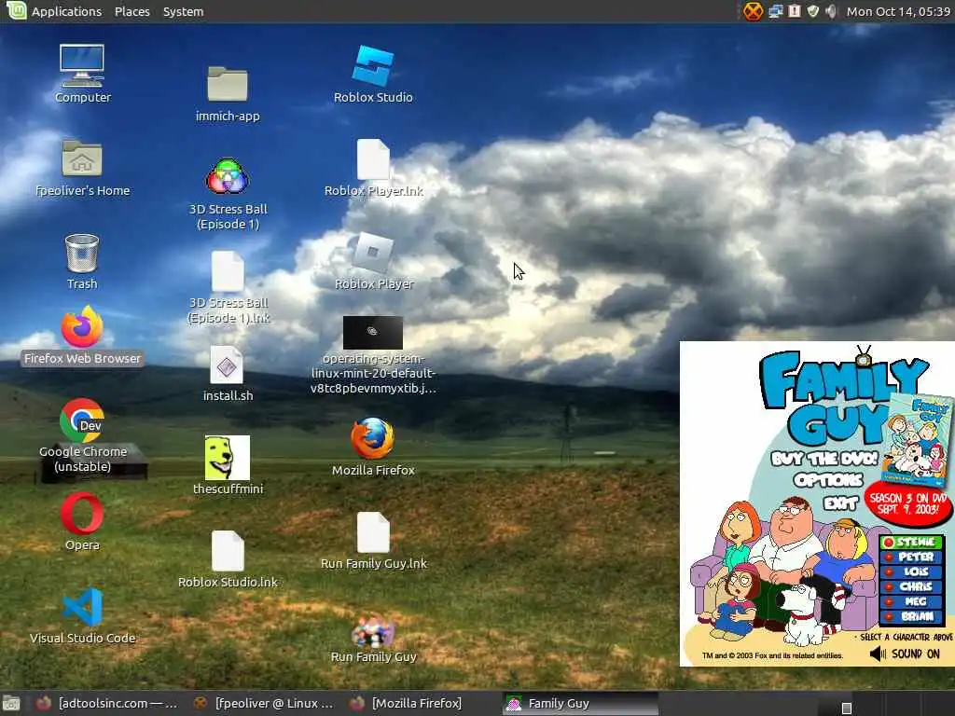Click BUY THE DVD! in Family Guy
955x716 pixels.
[824, 458]
